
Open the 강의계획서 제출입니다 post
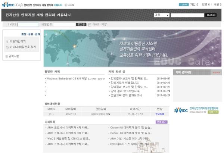(x=125, y=83)
